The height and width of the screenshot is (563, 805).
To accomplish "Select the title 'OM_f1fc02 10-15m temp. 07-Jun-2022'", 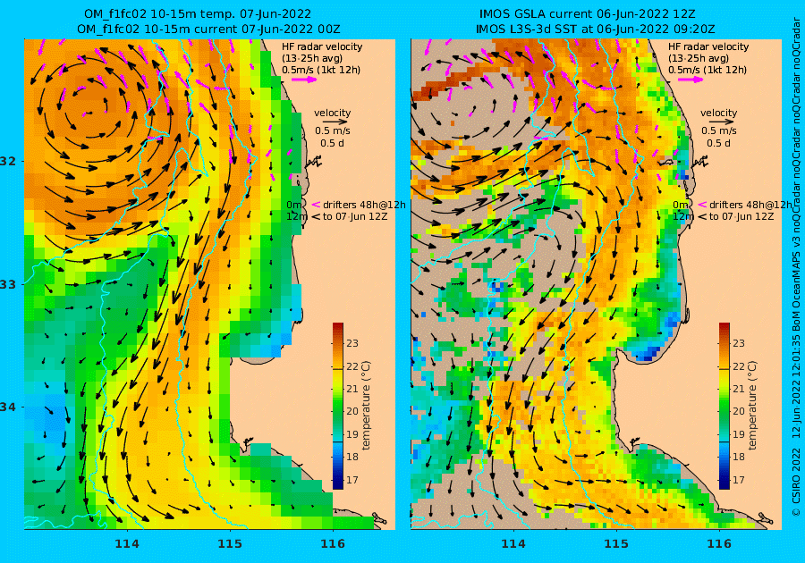I will tap(197, 13).
